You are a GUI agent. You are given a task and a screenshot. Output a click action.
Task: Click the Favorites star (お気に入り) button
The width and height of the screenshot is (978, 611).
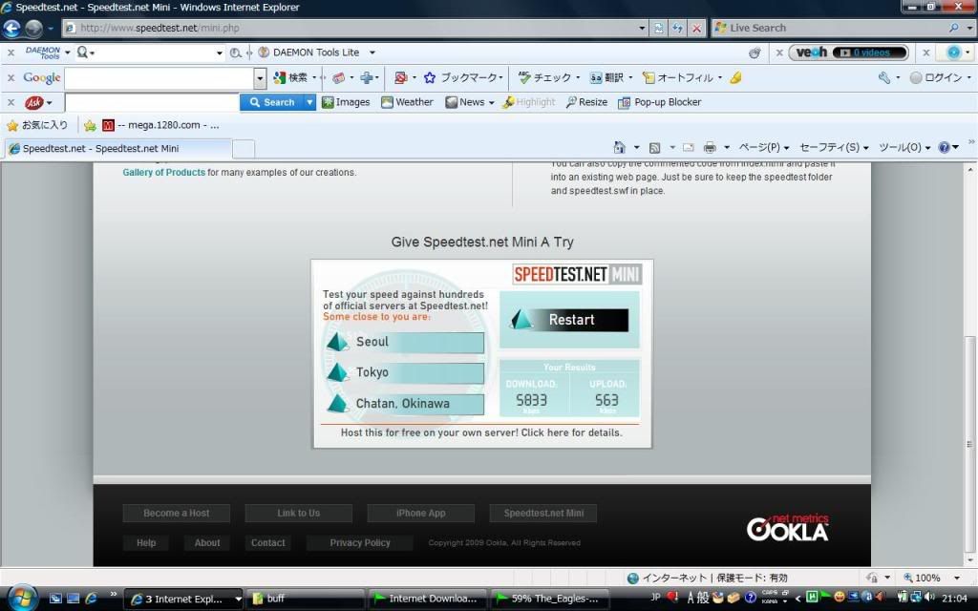pyautogui.click(x=37, y=125)
